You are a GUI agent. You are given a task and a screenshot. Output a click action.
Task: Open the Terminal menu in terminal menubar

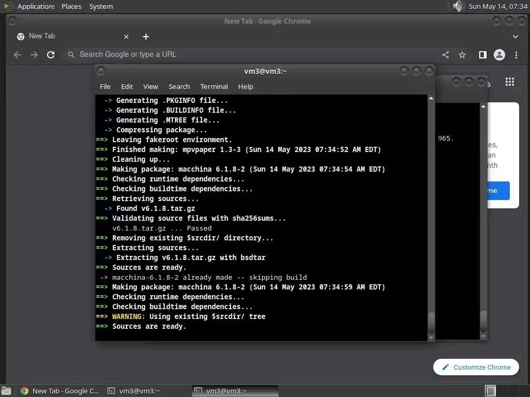coord(214,86)
